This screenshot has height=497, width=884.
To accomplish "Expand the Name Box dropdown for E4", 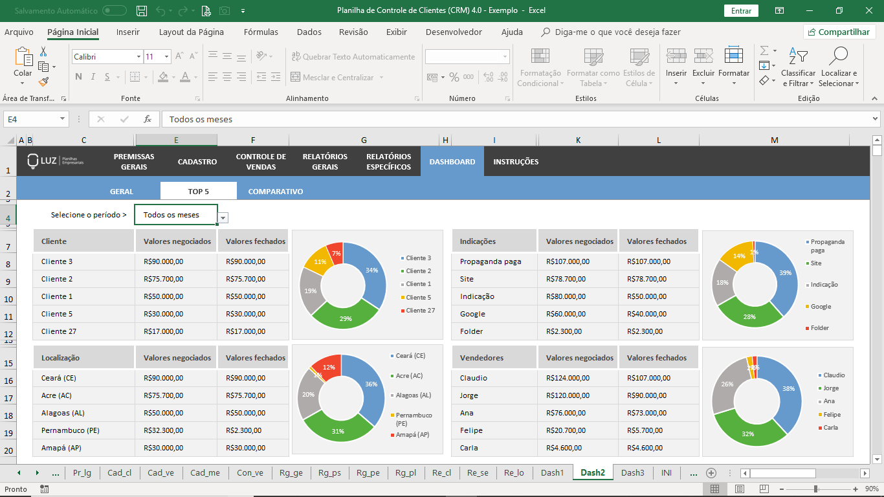I will (63, 119).
